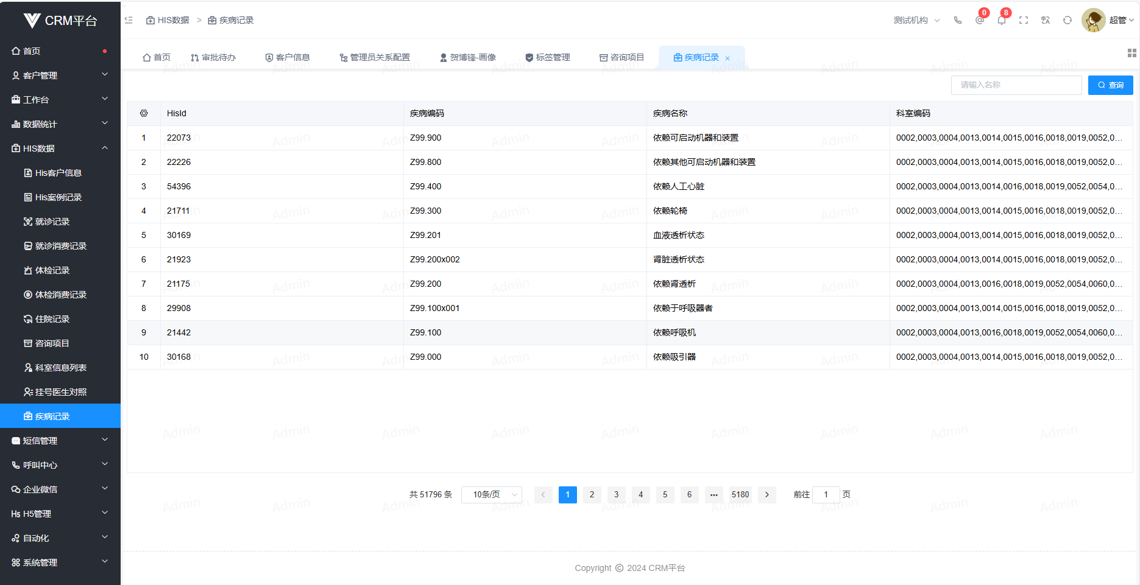The image size is (1140, 585).
Task: Open the tab grid menu icon
Action: tap(1132, 53)
